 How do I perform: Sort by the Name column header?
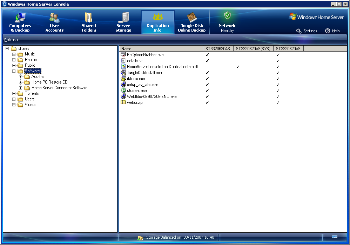[161, 49]
